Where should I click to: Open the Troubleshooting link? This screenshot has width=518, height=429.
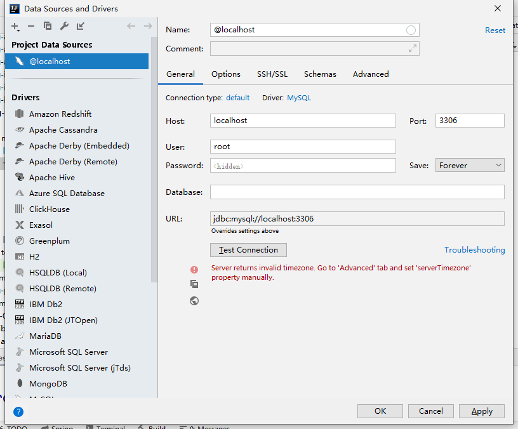point(474,250)
